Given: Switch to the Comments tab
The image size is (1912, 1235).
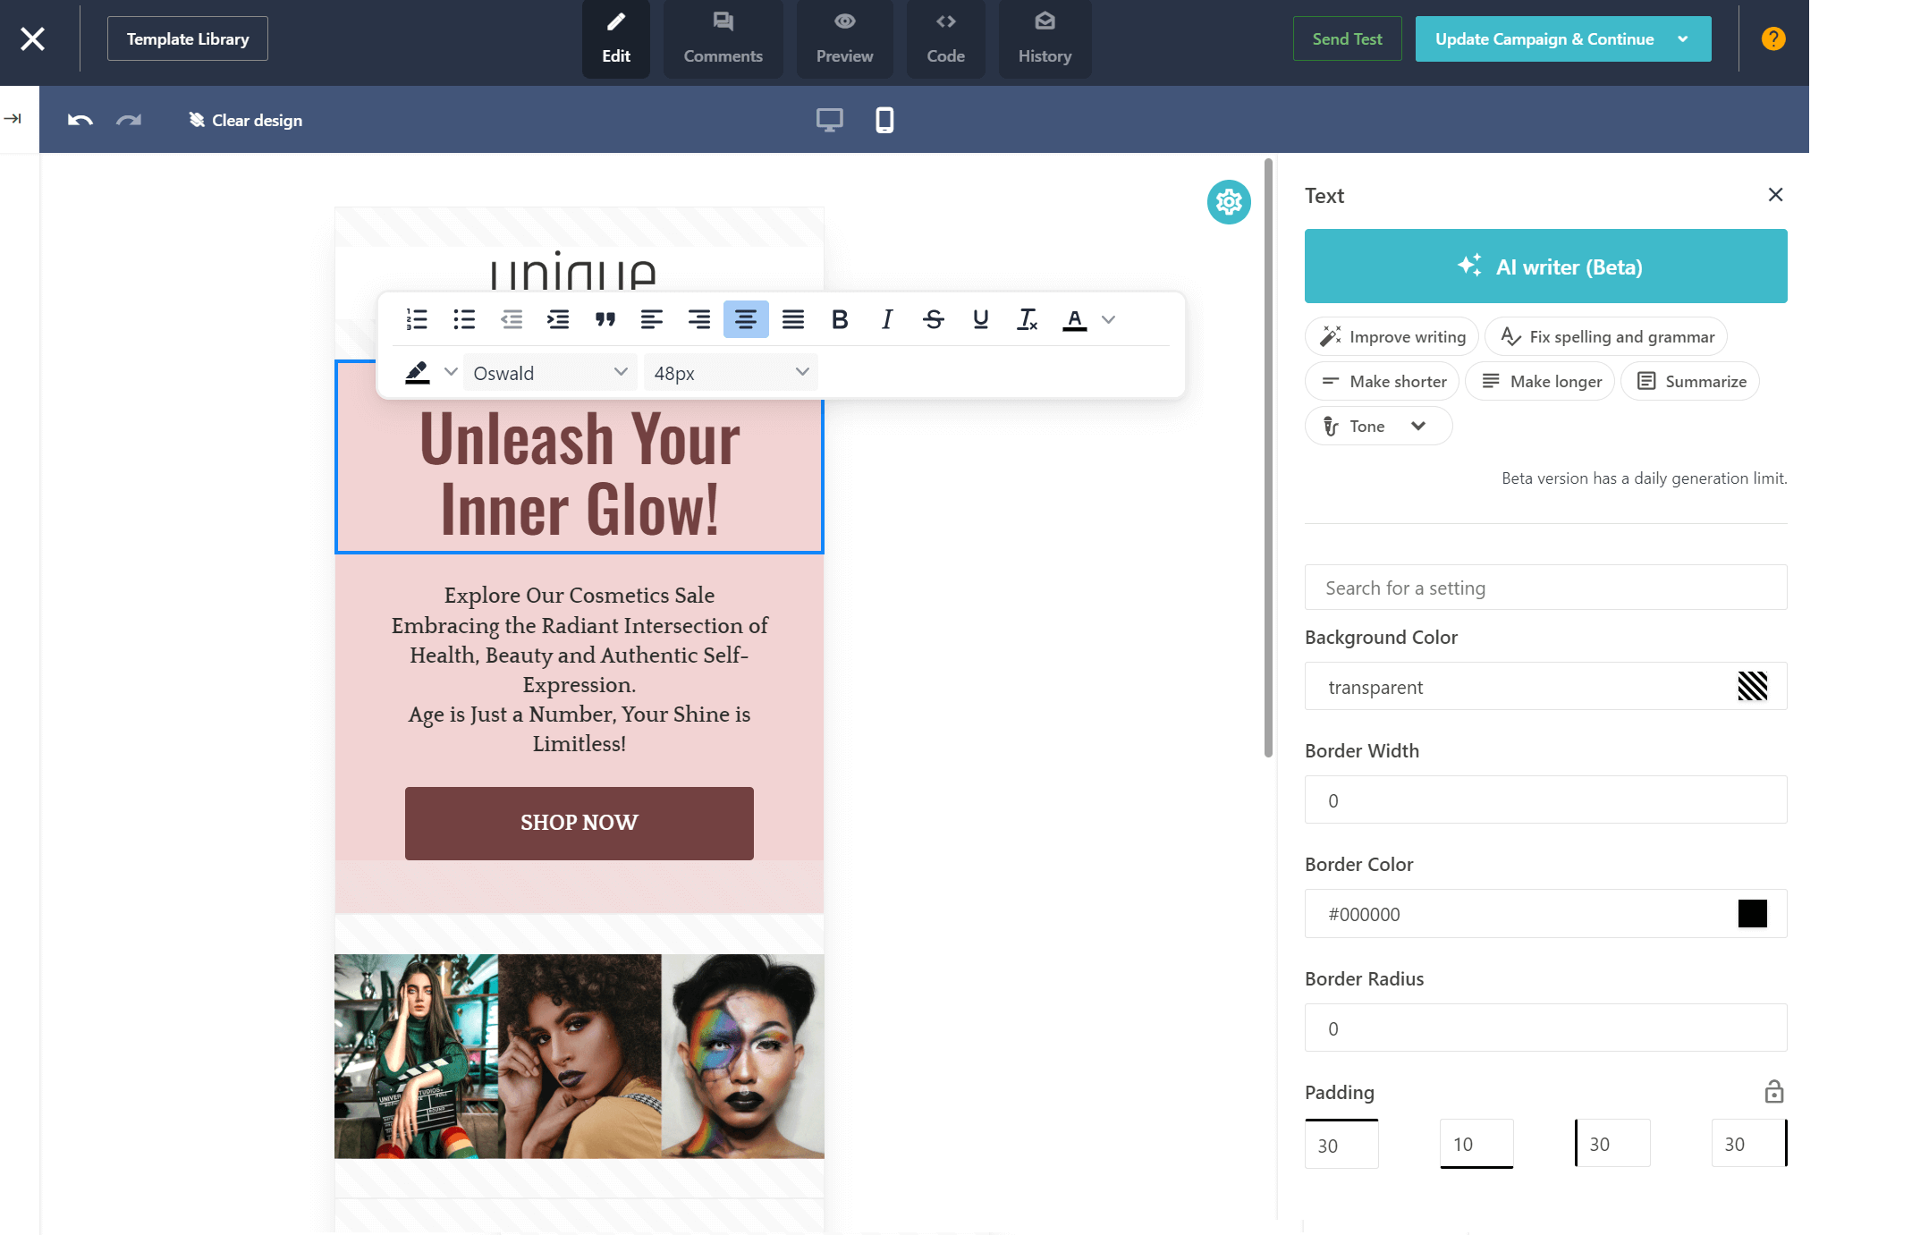Looking at the screenshot, I should coord(722,38).
